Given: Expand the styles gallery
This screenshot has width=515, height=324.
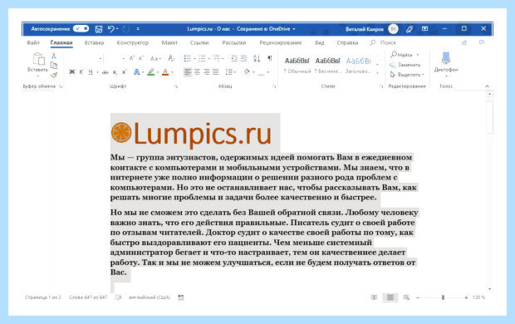Looking at the screenshot, I should [377, 72].
